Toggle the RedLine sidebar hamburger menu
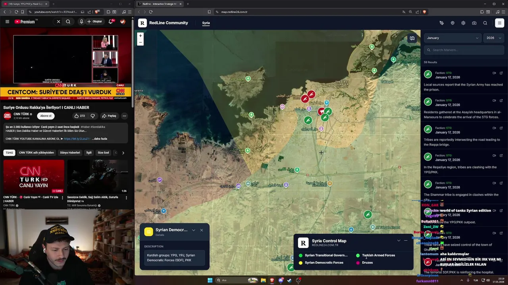Viewport: 508px width, 285px height. [x=500, y=23]
